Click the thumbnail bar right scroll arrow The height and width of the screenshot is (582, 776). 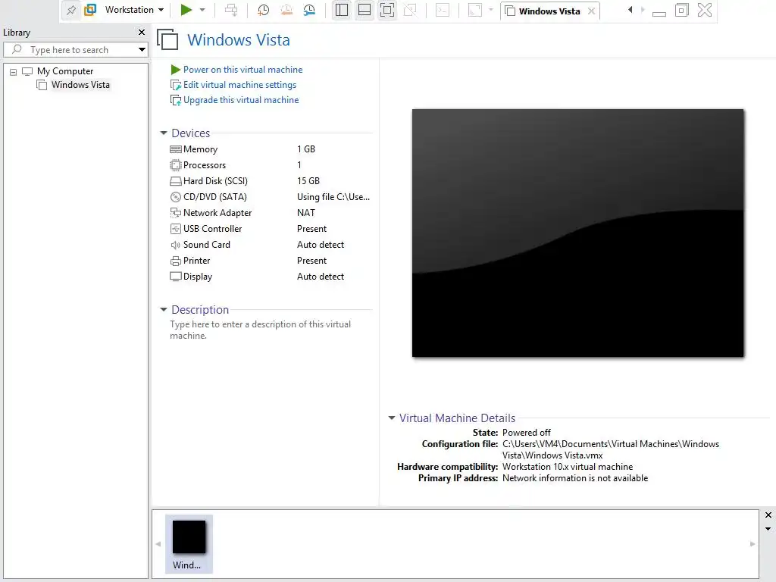click(753, 544)
